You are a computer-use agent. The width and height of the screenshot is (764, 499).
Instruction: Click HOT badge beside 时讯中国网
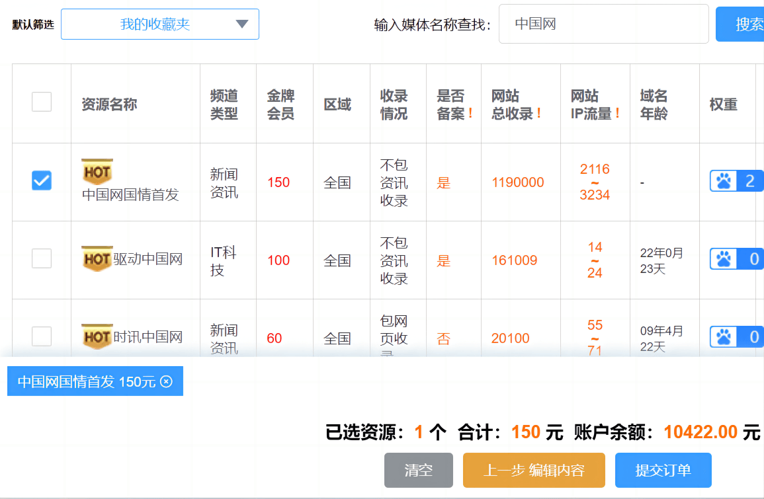(97, 336)
